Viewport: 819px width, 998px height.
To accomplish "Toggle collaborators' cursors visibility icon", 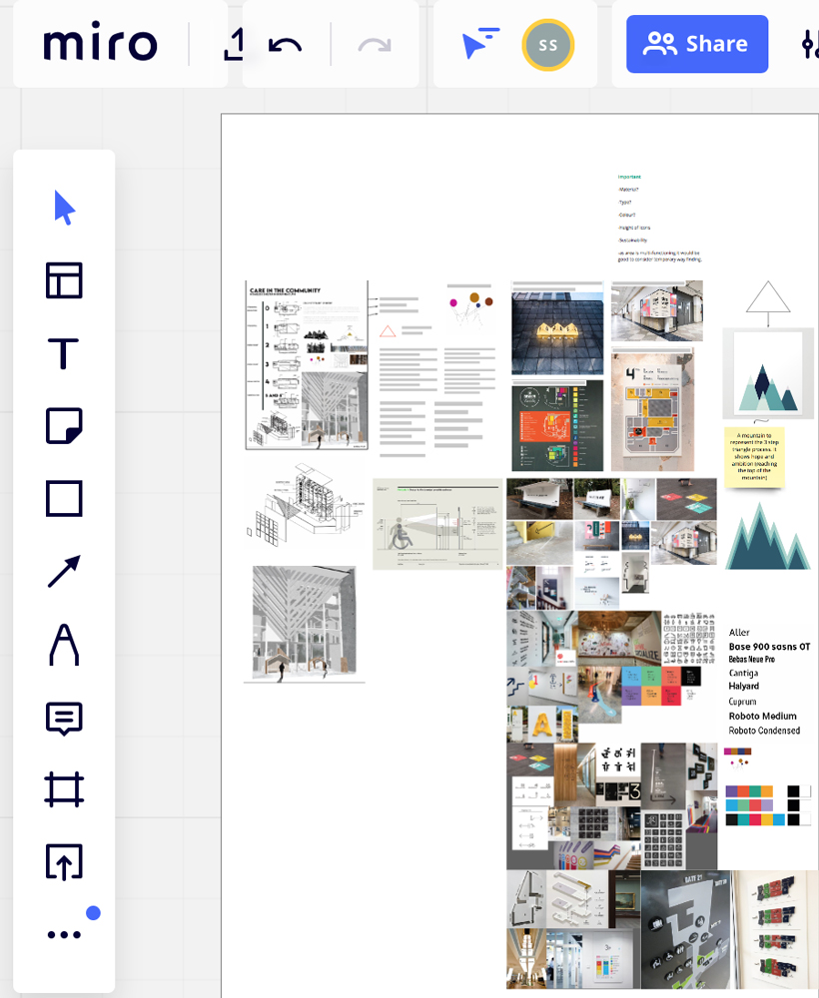I will pyautogui.click(x=480, y=44).
